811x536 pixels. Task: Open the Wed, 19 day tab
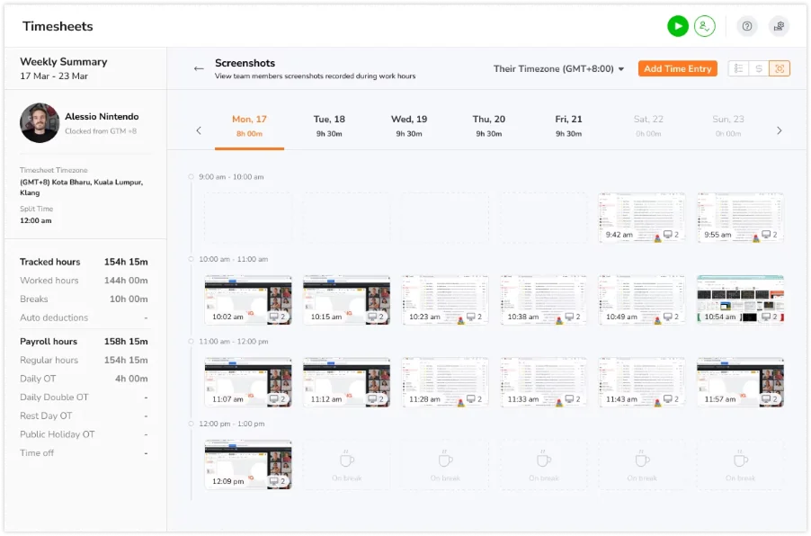pyautogui.click(x=409, y=125)
